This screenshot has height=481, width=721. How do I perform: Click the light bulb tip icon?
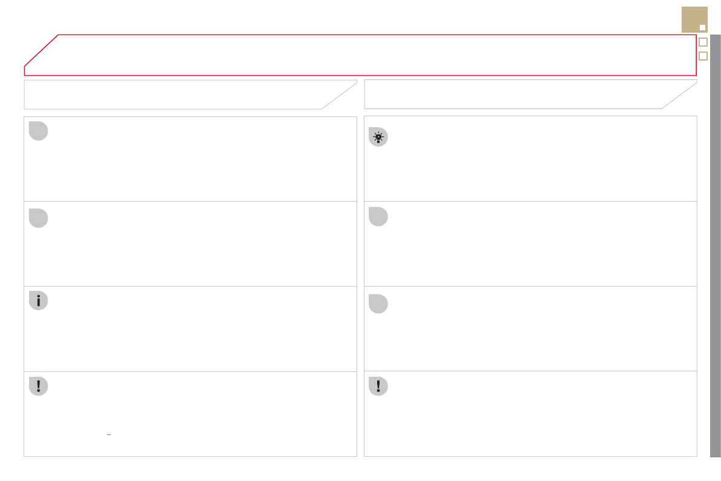[378, 137]
